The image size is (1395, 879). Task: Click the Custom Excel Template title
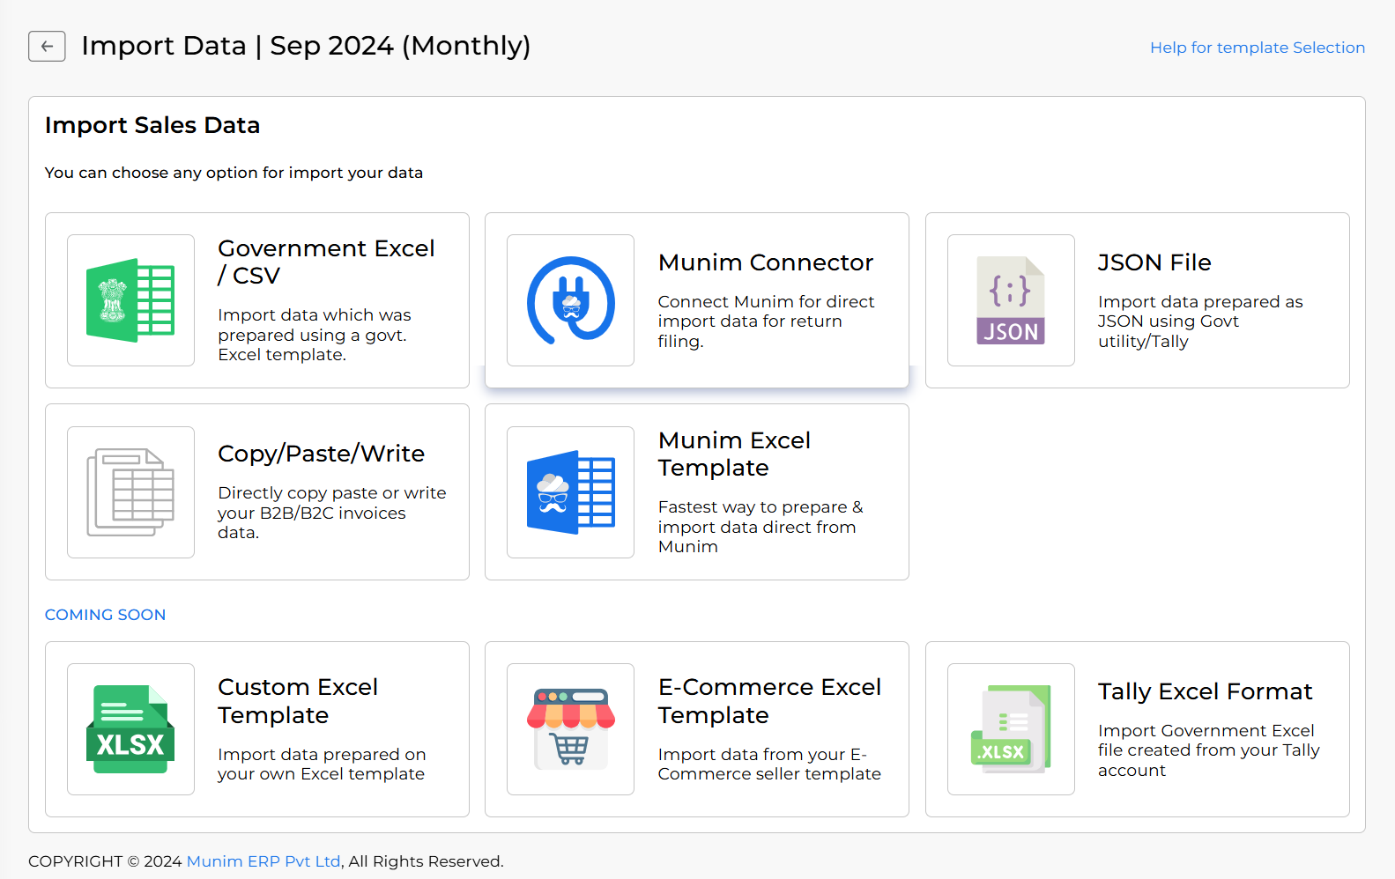coord(297,701)
